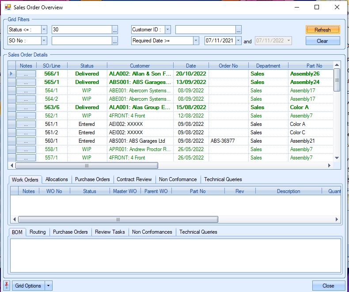Switch to the Allocations tab
Screen dimensions: 349x292
click(x=57, y=179)
